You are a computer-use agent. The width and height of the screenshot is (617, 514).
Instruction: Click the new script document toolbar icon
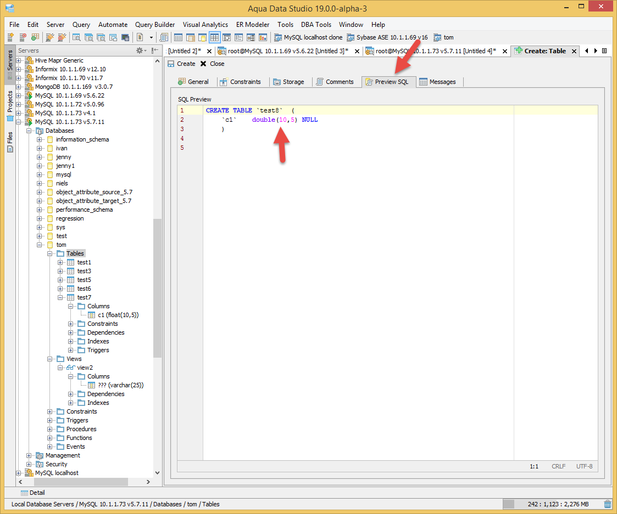point(140,37)
